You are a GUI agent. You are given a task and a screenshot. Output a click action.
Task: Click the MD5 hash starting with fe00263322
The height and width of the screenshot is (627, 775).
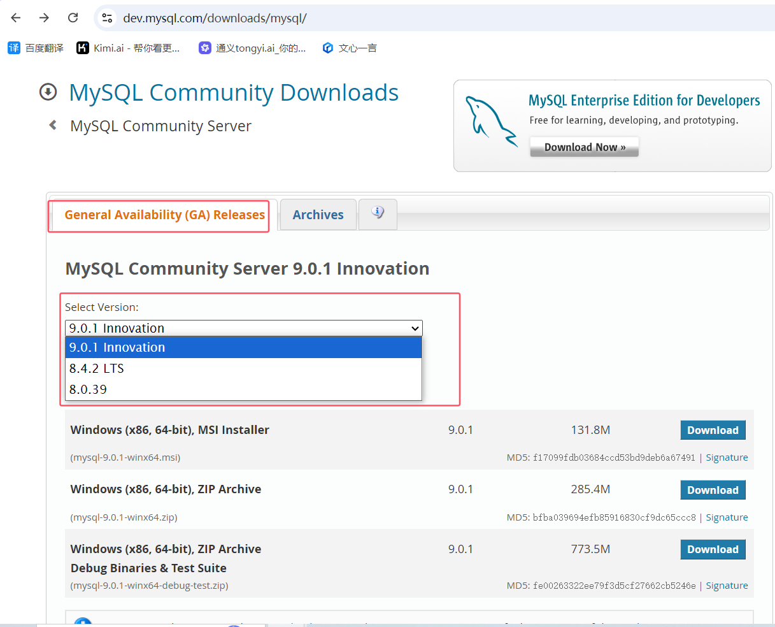614,586
